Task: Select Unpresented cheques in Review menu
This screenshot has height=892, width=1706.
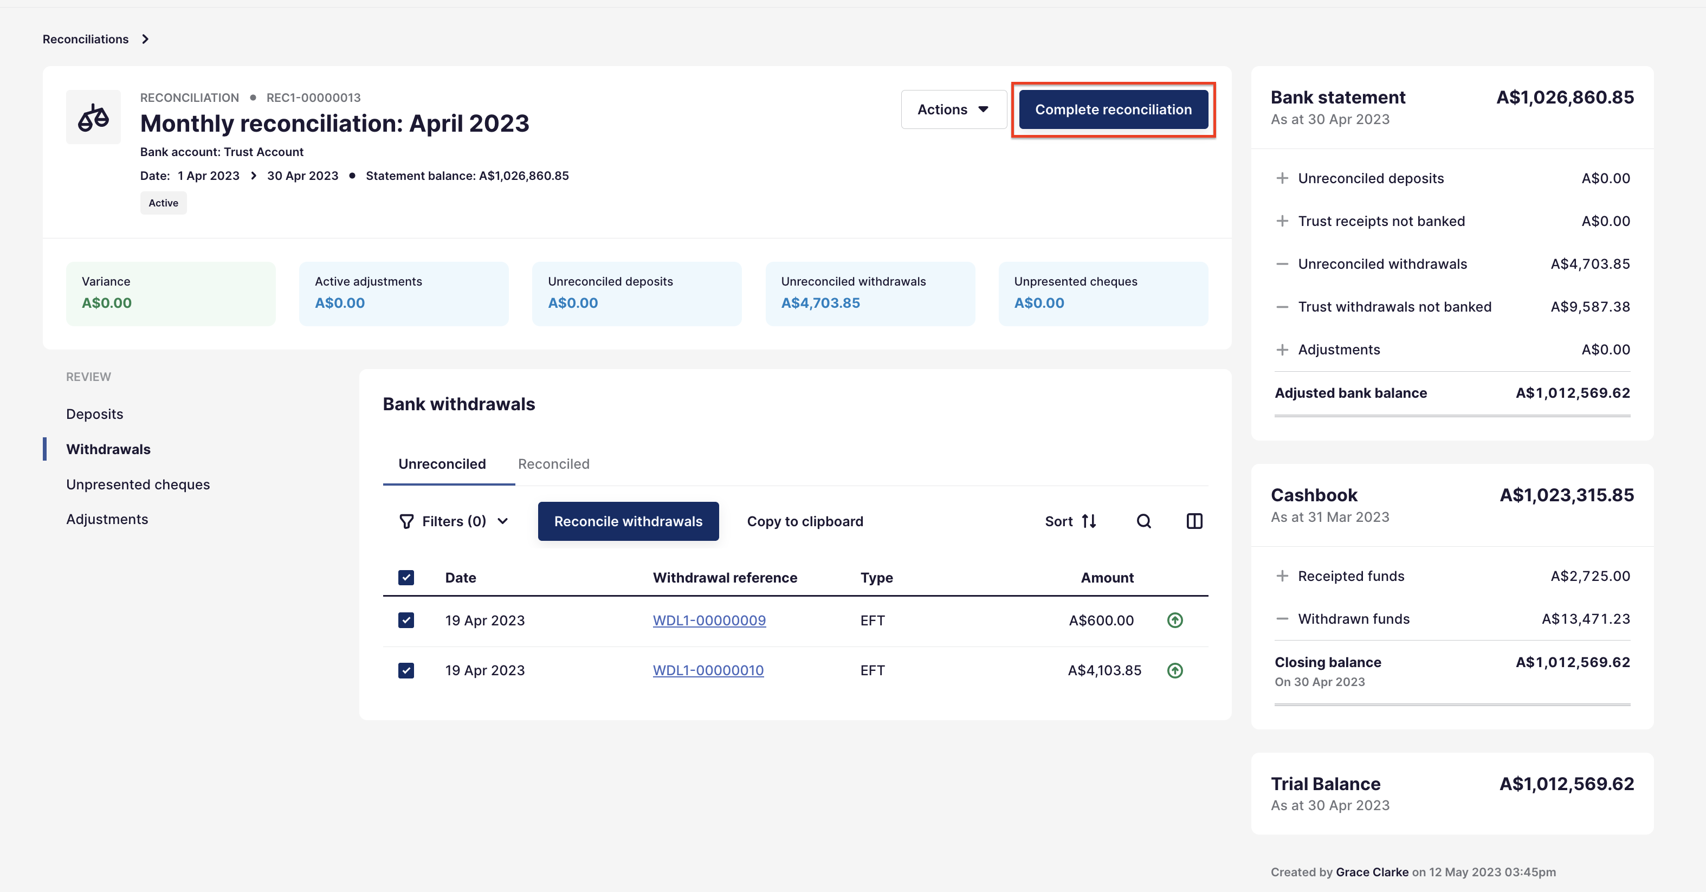Action: click(x=138, y=484)
